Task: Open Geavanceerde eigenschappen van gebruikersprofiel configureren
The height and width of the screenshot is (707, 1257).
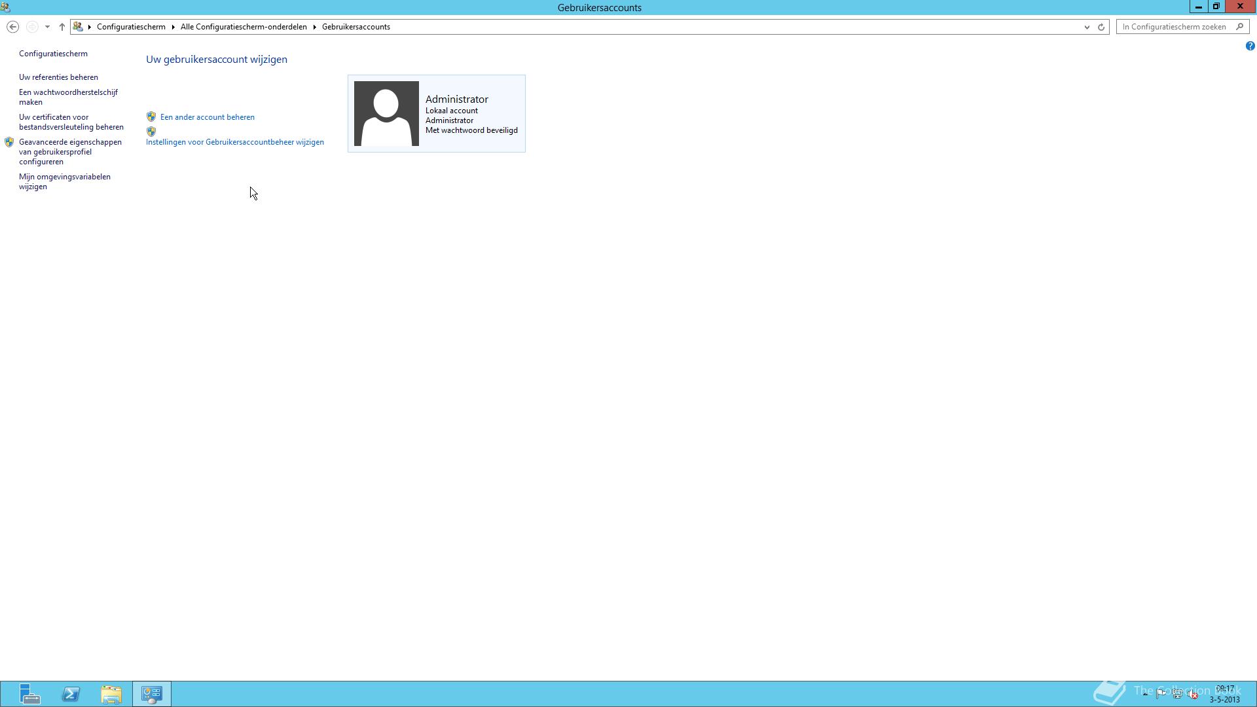Action: pos(70,152)
